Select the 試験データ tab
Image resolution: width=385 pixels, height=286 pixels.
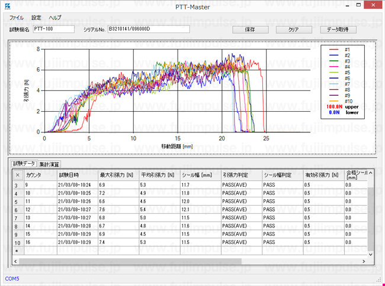[x=24, y=163]
